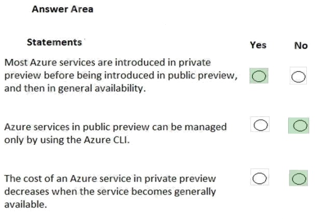Click the line 'The cost of an Azure service in private preview'
This screenshot has height=220, width=324.
point(110,179)
